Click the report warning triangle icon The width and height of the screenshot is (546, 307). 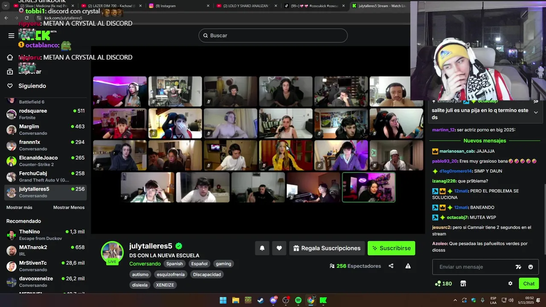pos(408,266)
